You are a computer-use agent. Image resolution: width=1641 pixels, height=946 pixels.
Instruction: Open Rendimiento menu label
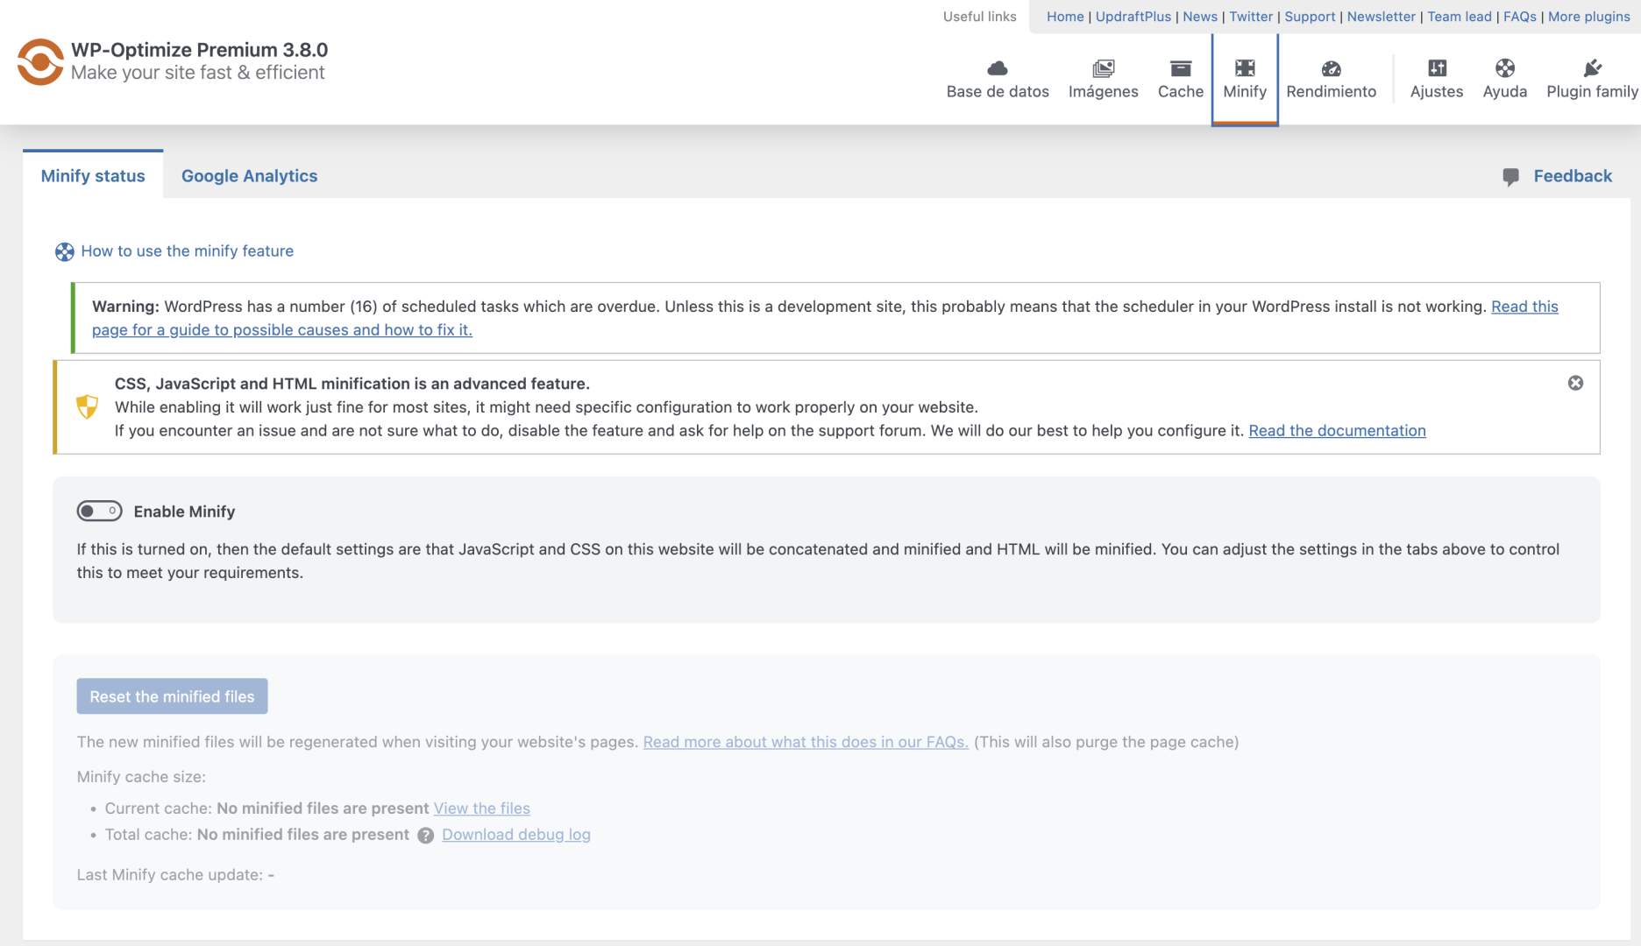tap(1331, 91)
